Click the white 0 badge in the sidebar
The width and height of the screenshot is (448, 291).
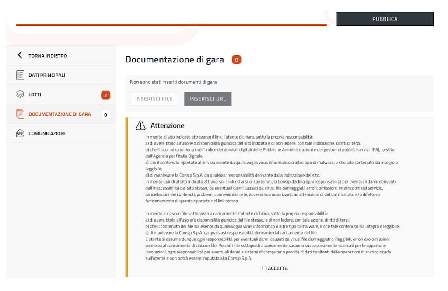[105, 114]
